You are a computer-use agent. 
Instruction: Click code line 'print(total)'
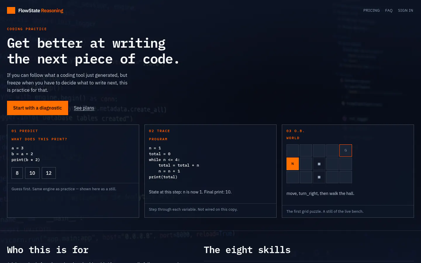tap(163, 177)
